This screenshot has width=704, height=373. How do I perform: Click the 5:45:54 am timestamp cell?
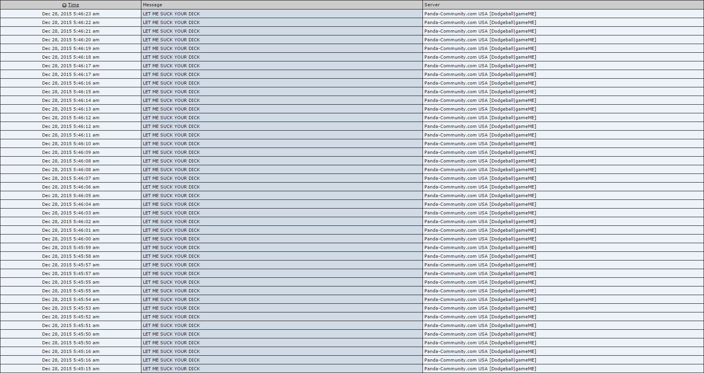tap(71, 299)
